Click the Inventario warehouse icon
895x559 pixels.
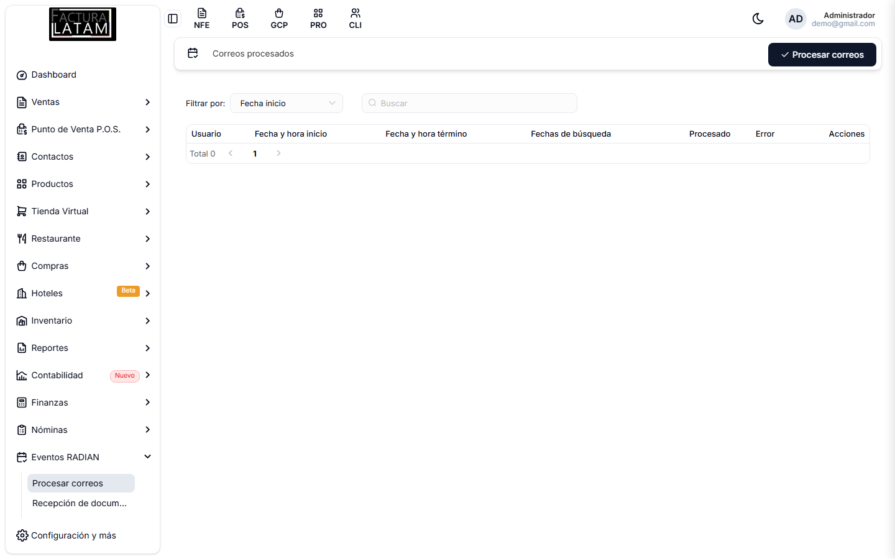pyautogui.click(x=22, y=321)
